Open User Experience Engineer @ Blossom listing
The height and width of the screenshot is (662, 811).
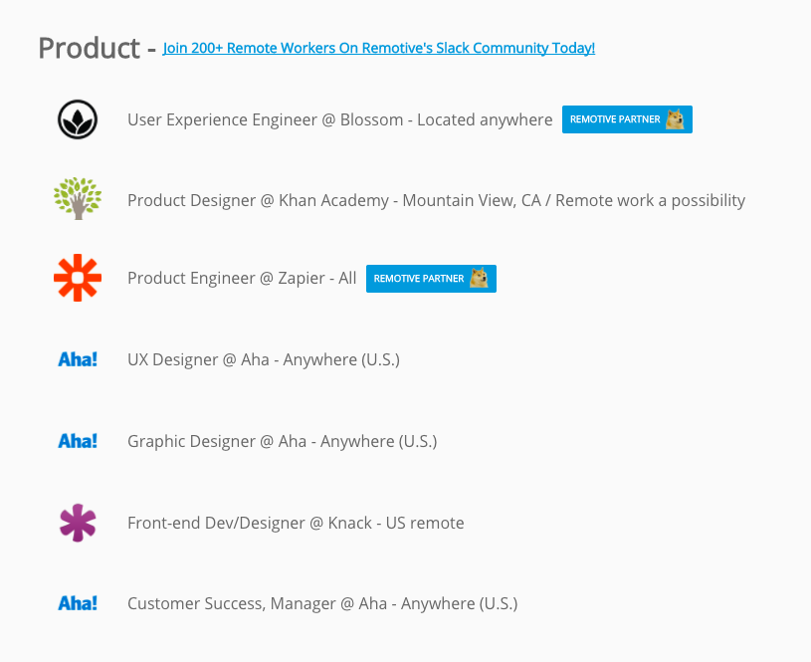click(339, 119)
